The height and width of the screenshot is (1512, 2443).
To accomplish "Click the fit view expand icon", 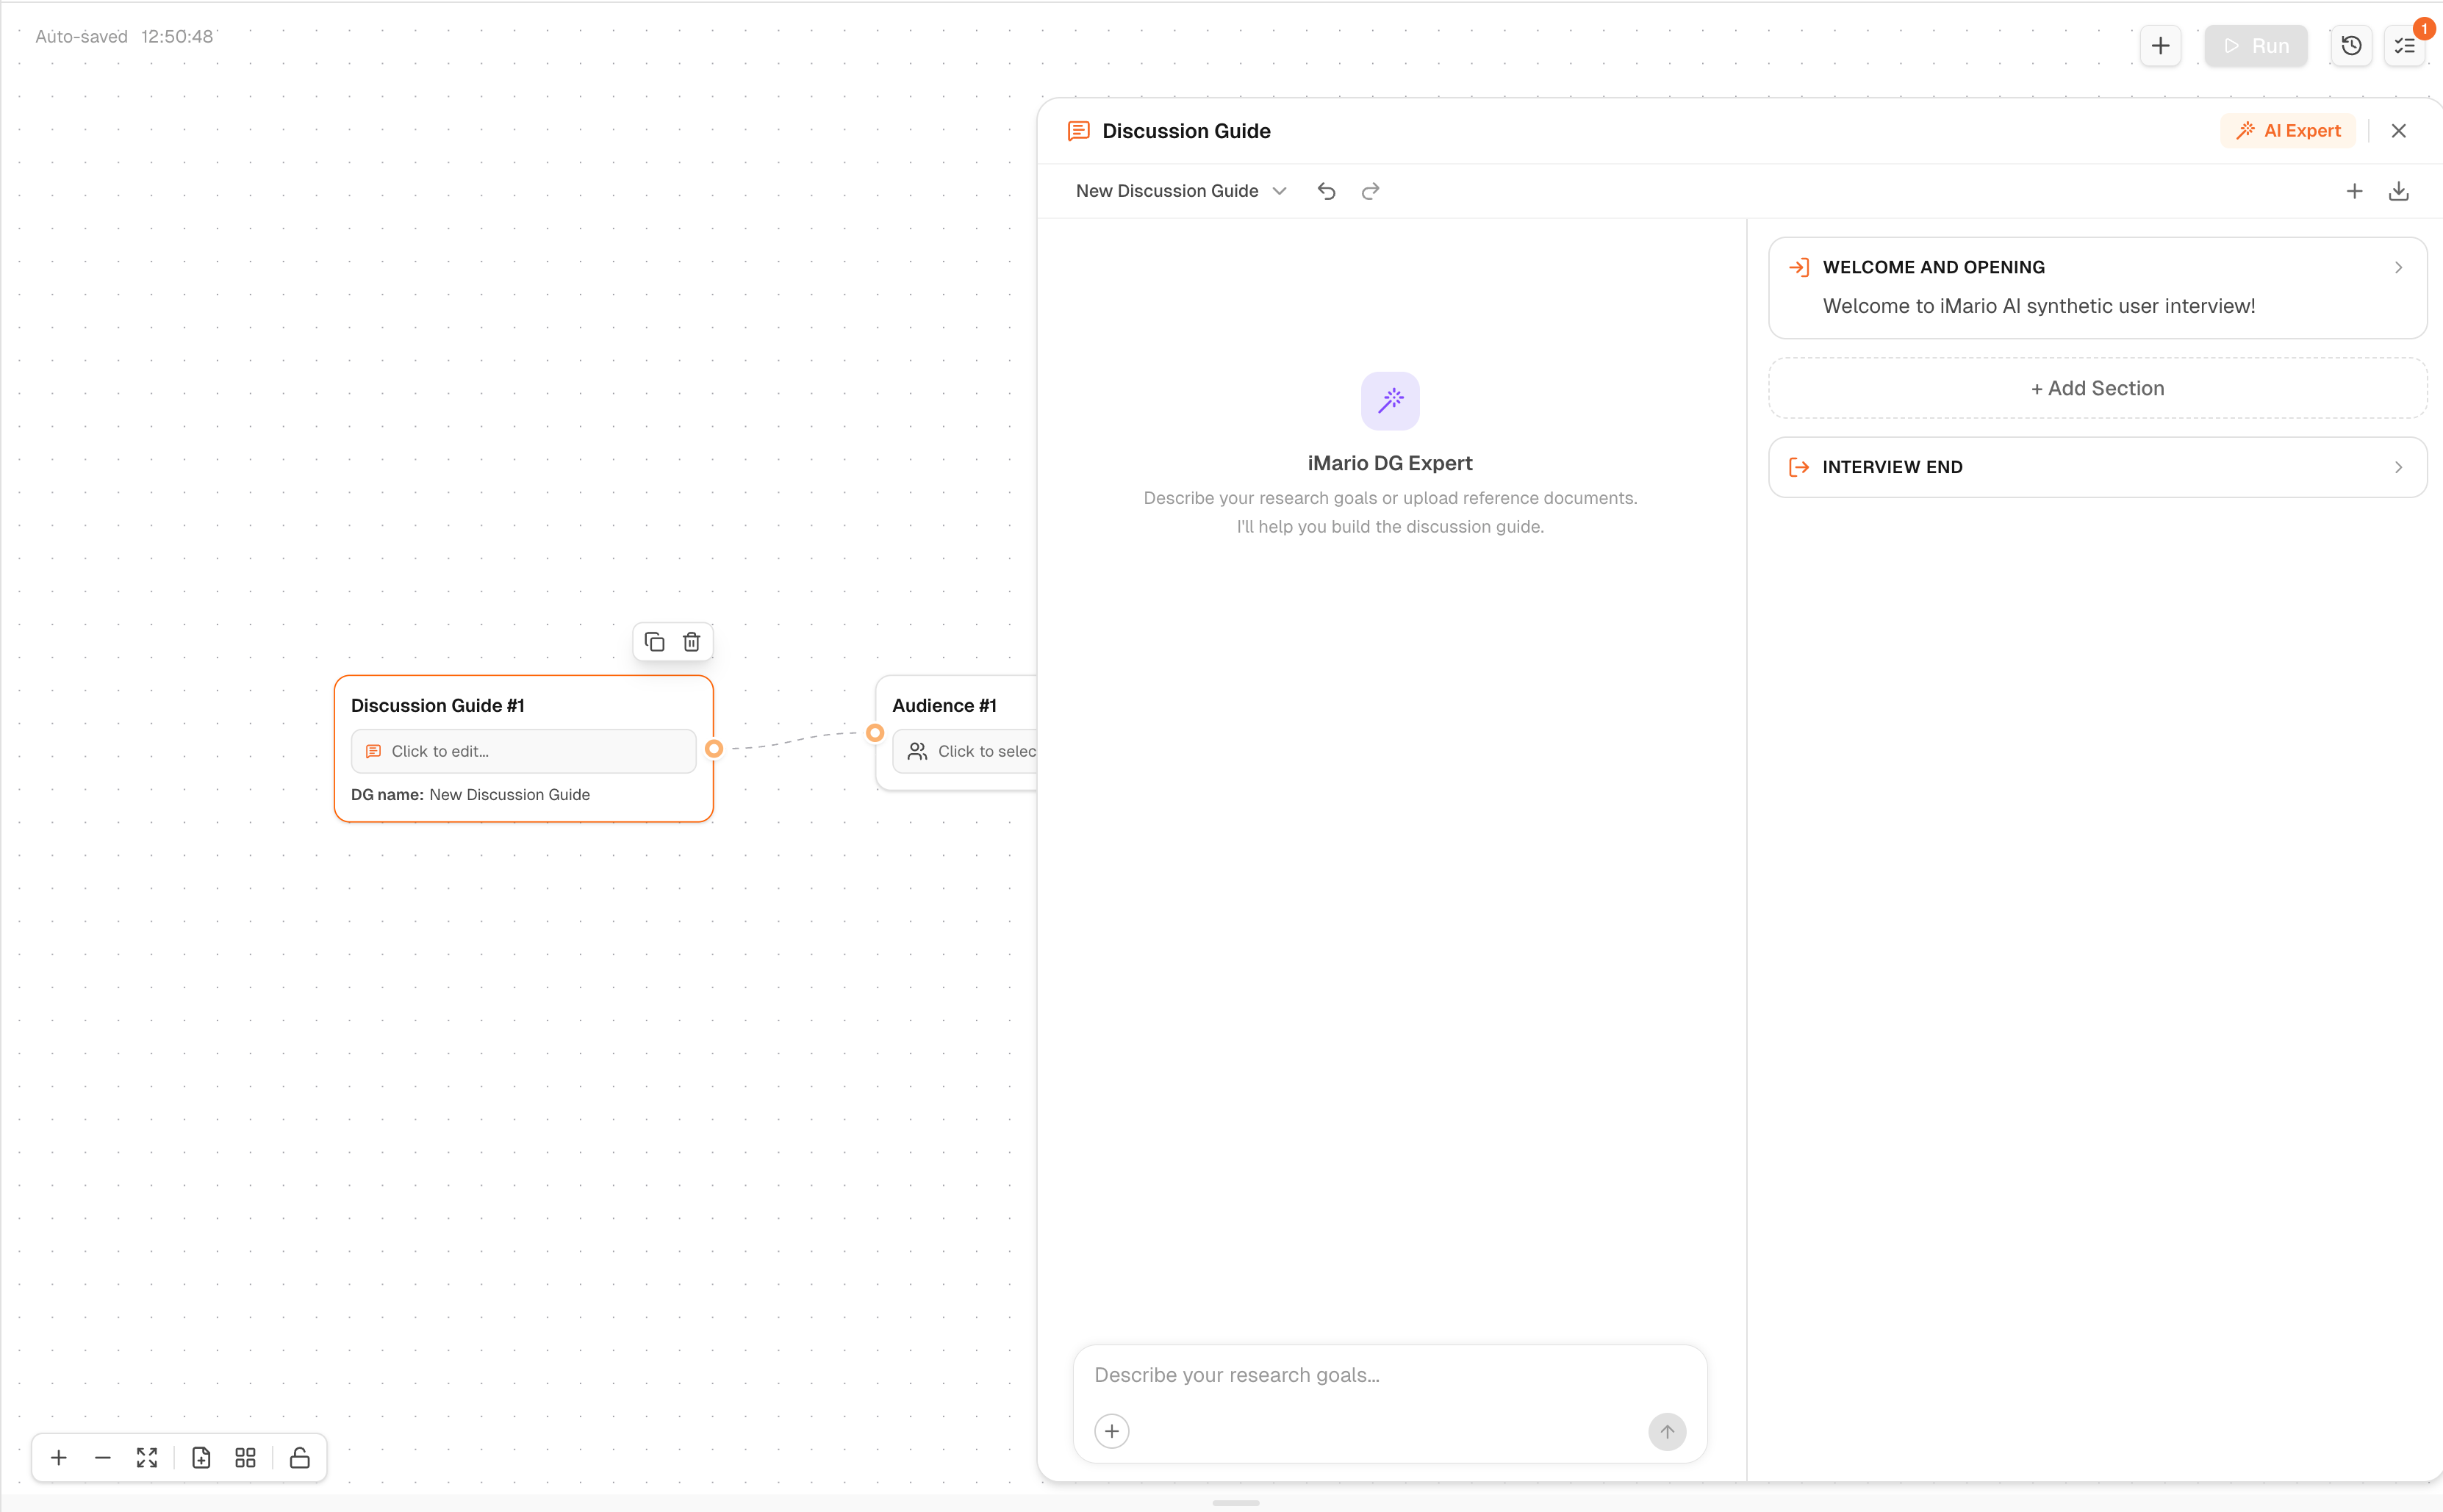I will [x=147, y=1458].
